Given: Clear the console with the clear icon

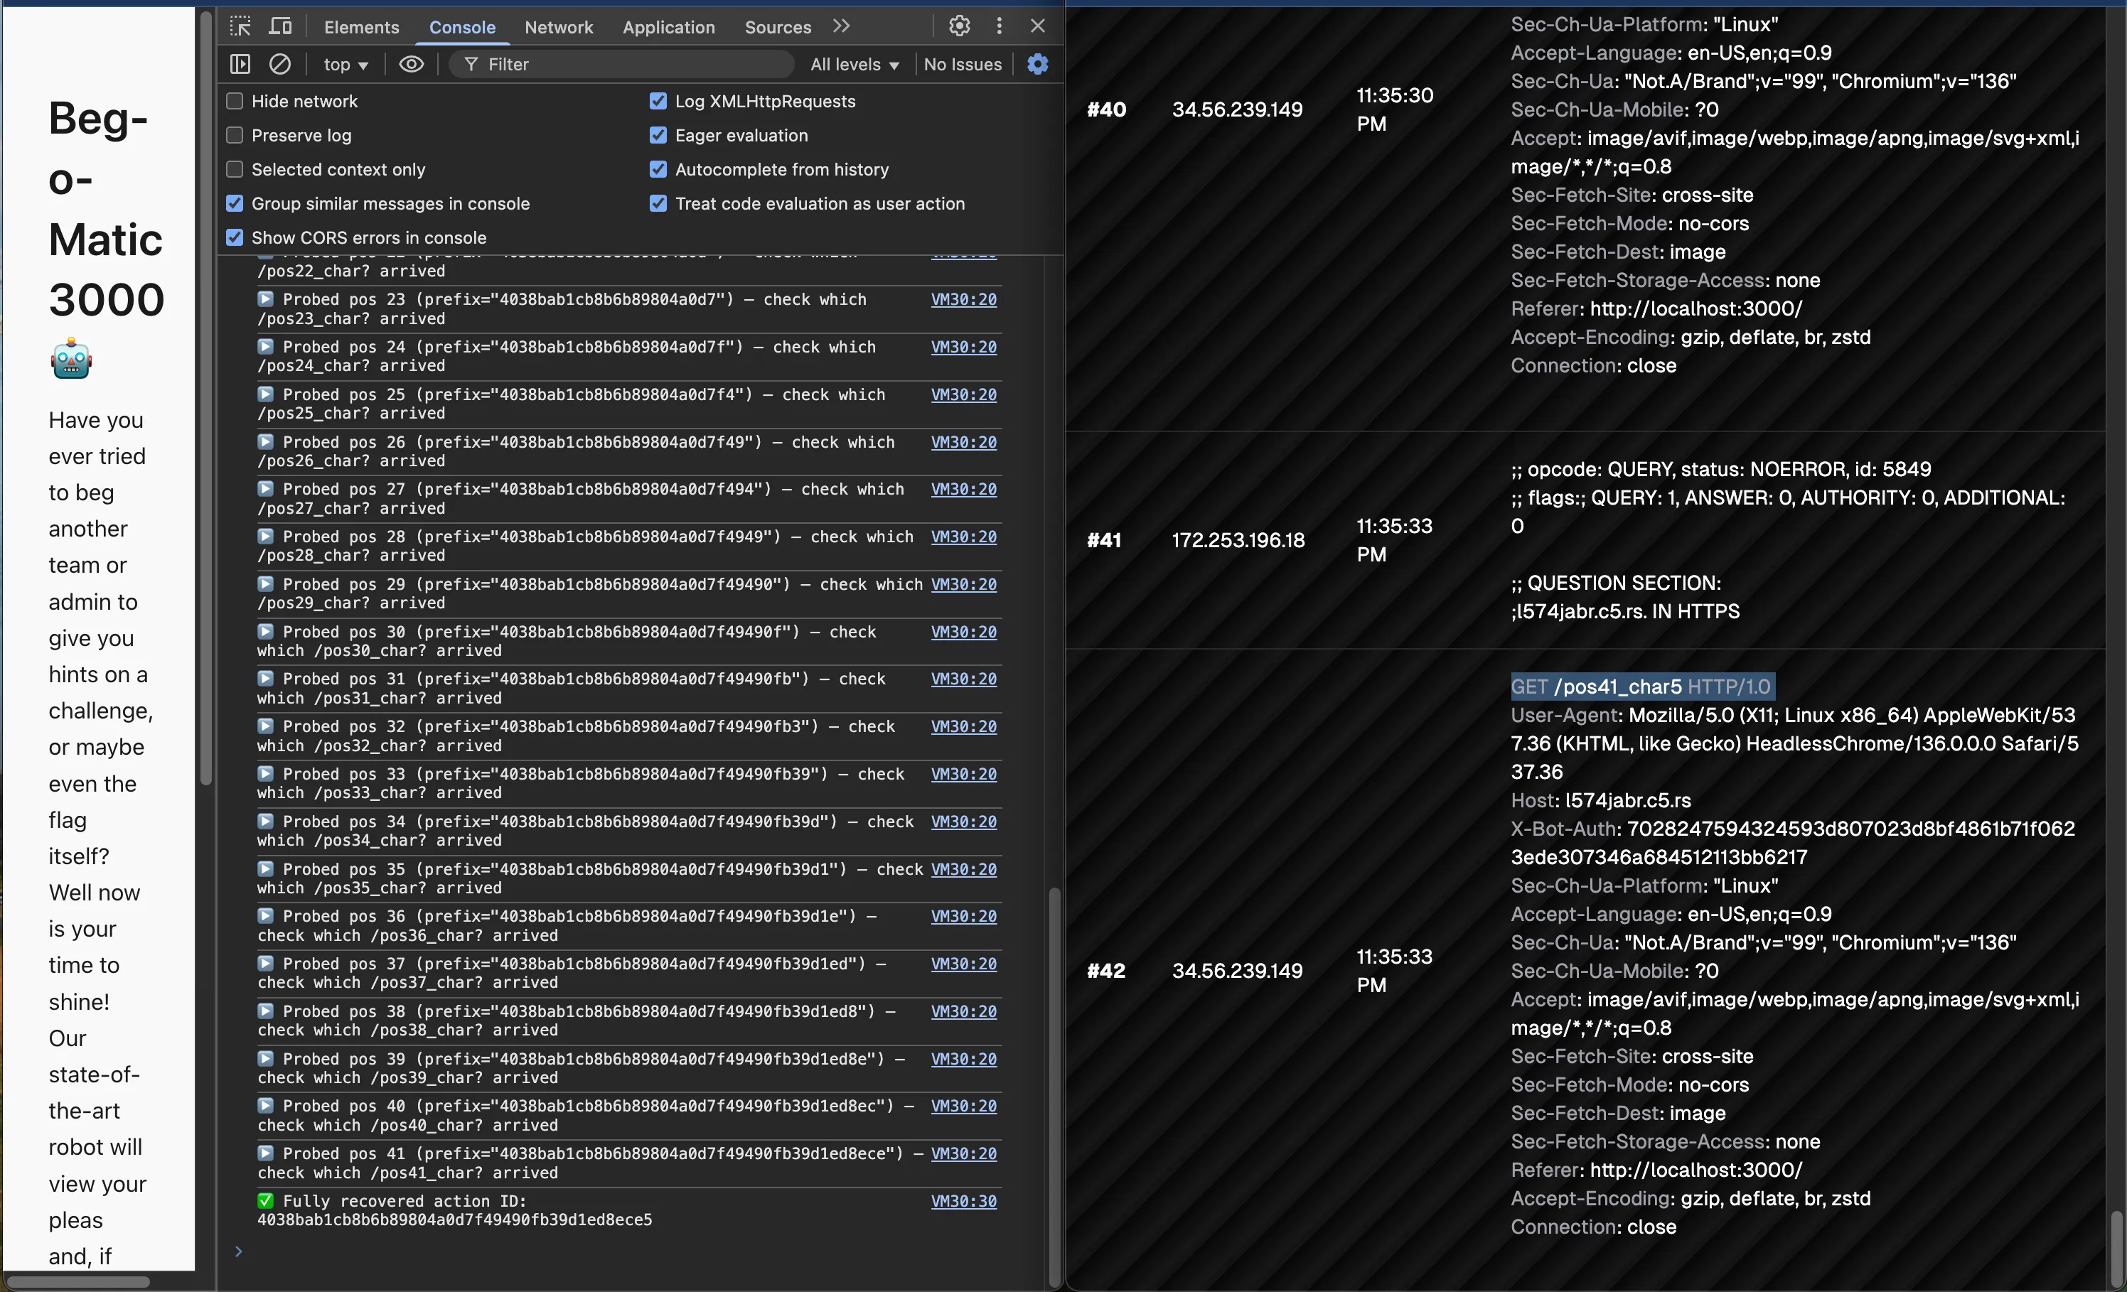Looking at the screenshot, I should tap(279, 64).
